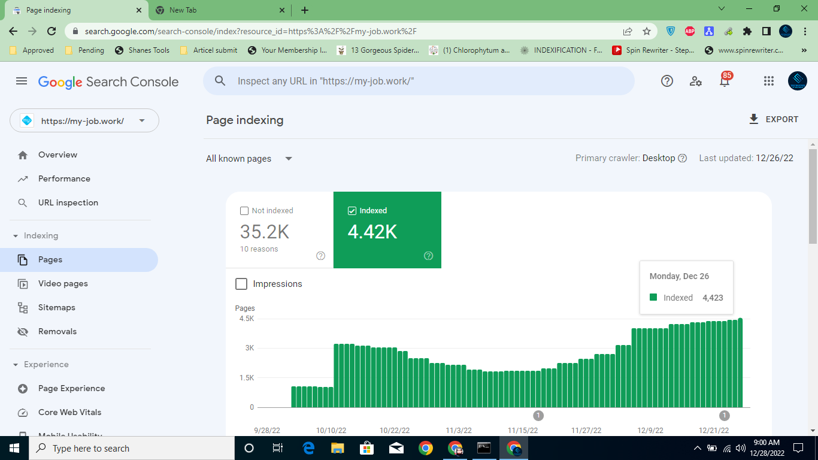Open the Search Console hamburger main menu

pos(22,81)
